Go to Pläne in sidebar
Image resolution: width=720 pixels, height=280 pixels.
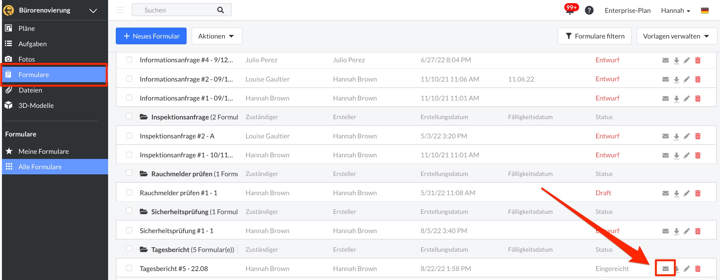point(27,28)
